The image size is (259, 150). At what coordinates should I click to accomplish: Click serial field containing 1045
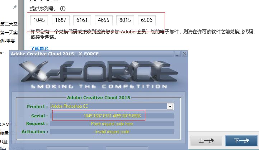point(39,20)
